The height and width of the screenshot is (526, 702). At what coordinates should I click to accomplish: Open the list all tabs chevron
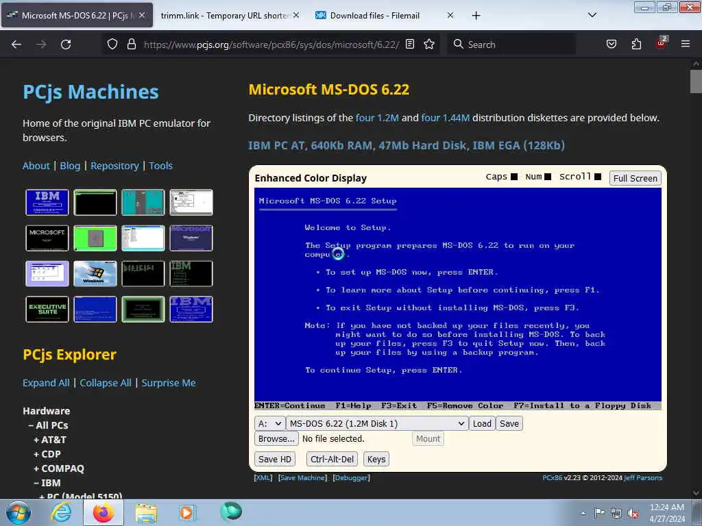tap(592, 15)
